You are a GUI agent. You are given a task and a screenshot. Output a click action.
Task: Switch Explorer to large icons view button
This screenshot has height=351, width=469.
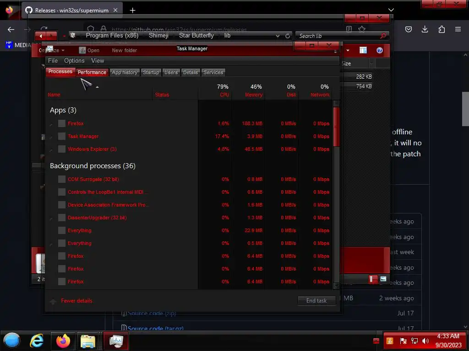pyautogui.click(x=383, y=279)
